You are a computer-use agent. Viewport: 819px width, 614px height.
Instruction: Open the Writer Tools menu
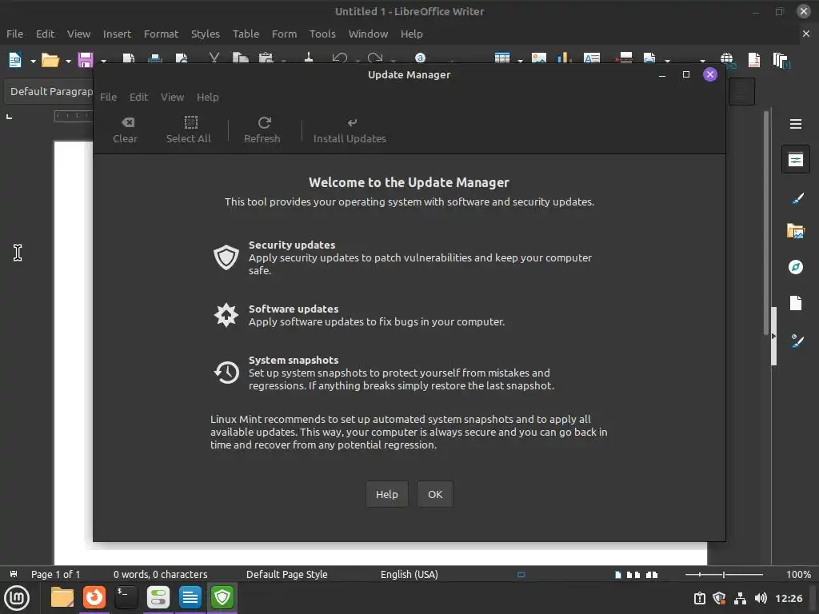pyautogui.click(x=322, y=34)
